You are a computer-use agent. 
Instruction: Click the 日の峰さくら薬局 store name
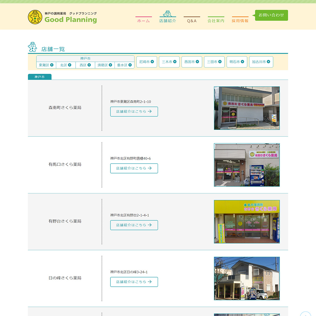tap(65, 278)
